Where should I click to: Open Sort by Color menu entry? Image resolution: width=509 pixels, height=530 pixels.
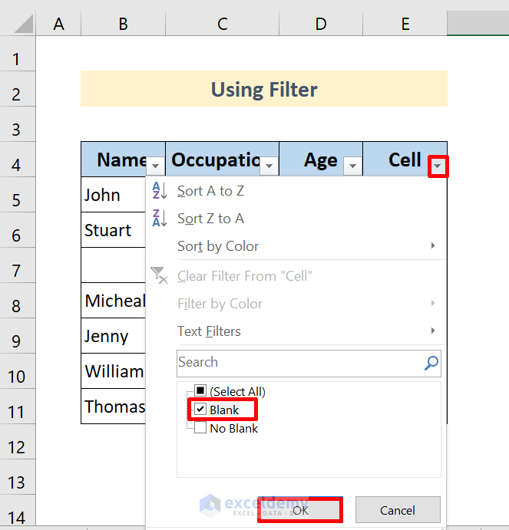pos(296,246)
